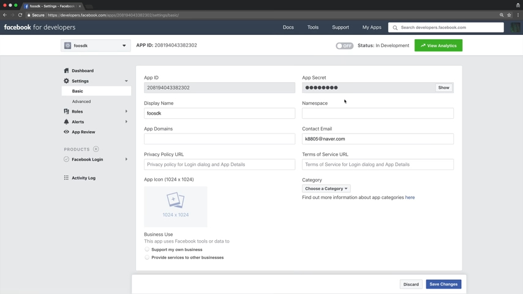Image resolution: width=523 pixels, height=294 pixels.
Task: Open the Docs menu in top navigation
Action: 288,27
